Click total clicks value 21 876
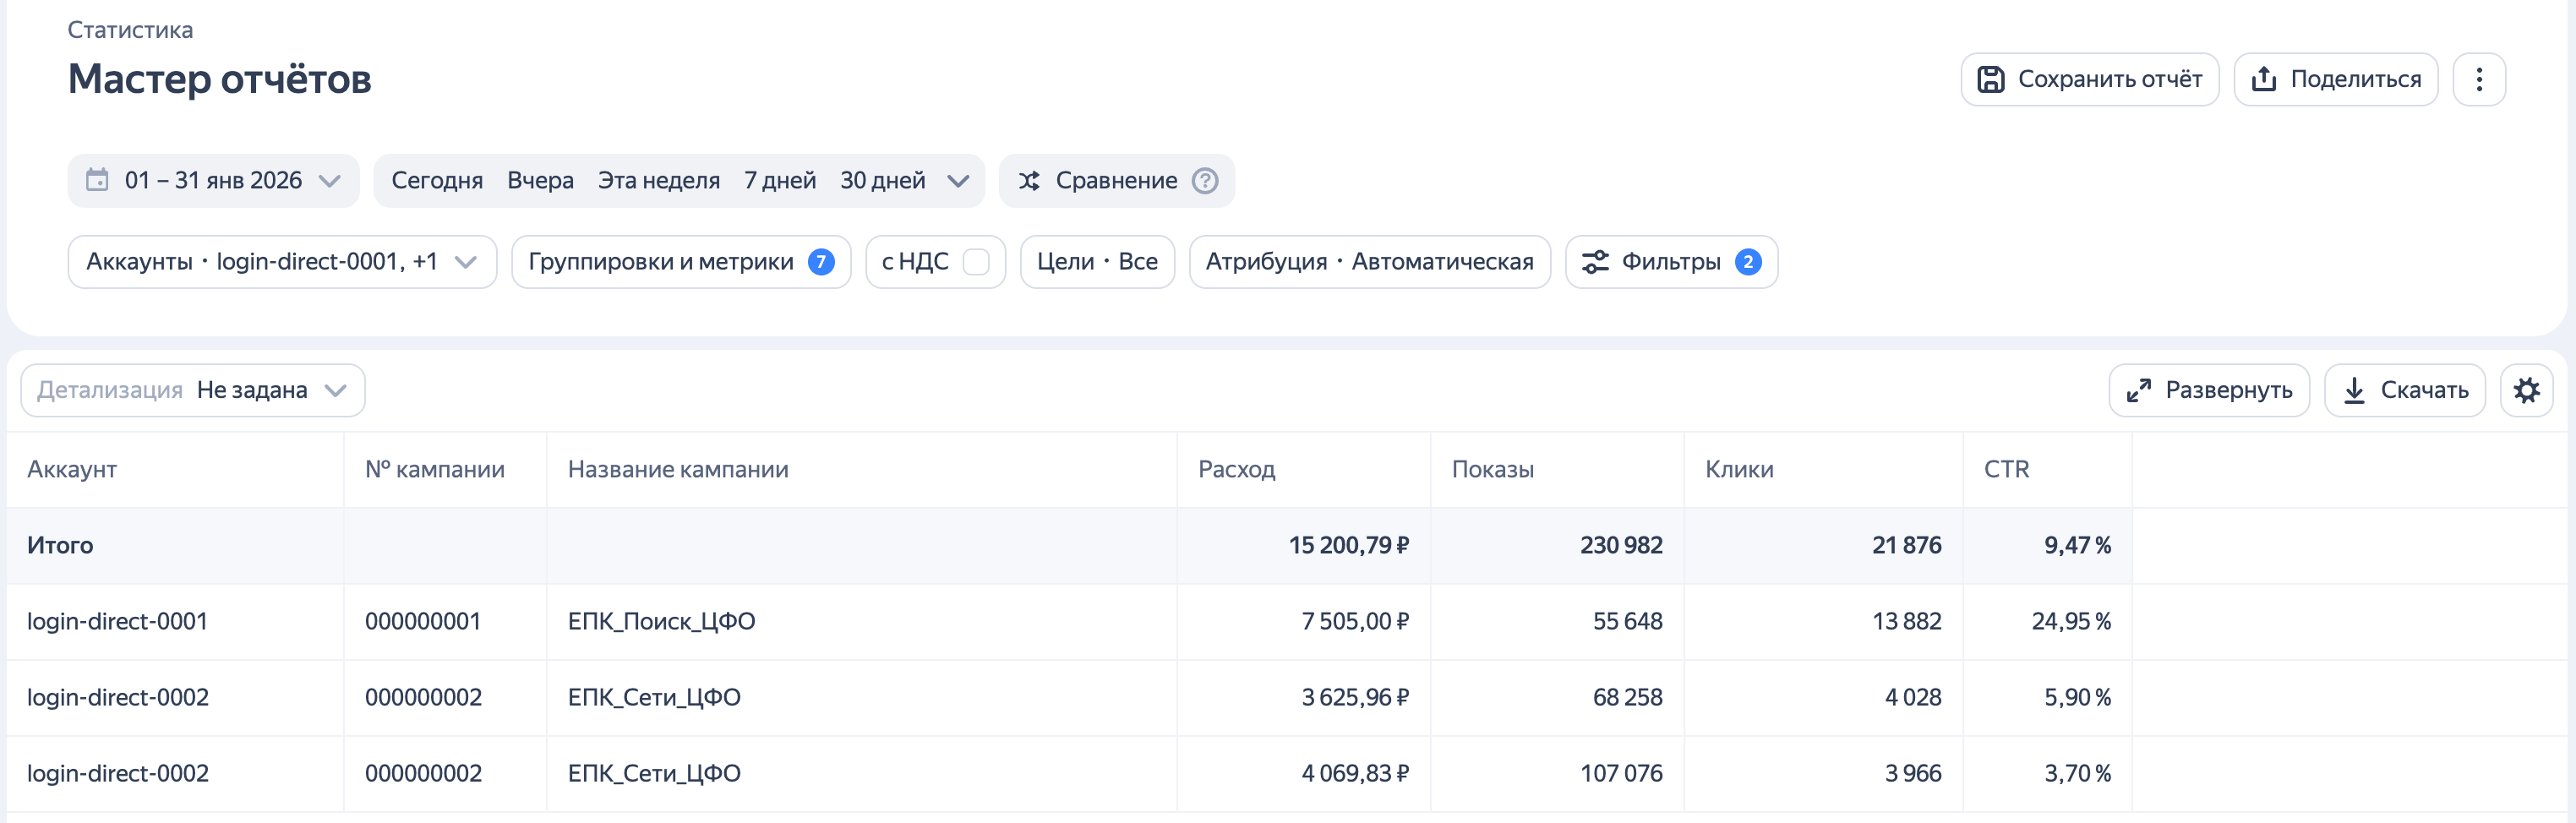2576x823 pixels. pyautogui.click(x=1907, y=545)
